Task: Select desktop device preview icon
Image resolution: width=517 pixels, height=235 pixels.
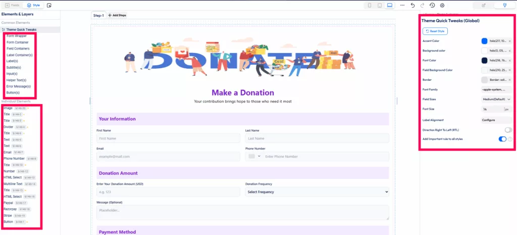Action: 390,5
